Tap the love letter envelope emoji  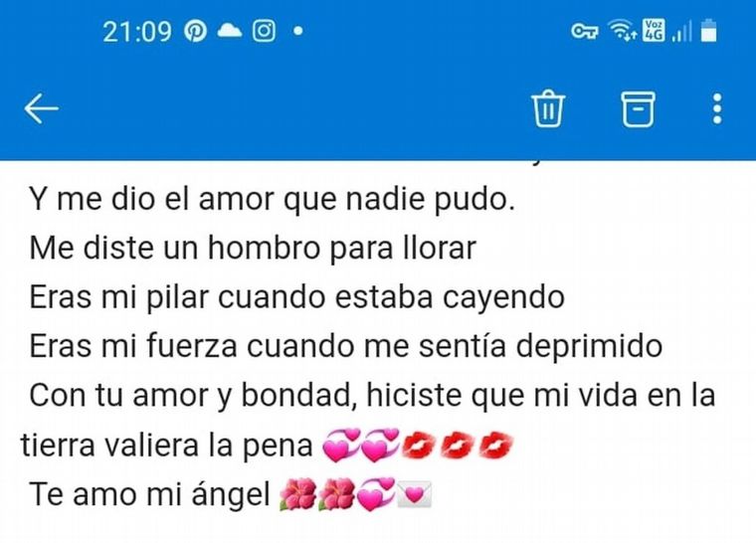click(x=414, y=494)
